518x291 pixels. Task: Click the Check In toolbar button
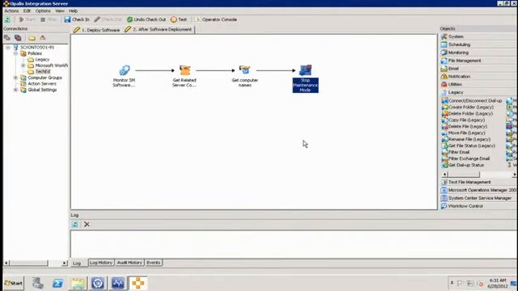coord(77,19)
